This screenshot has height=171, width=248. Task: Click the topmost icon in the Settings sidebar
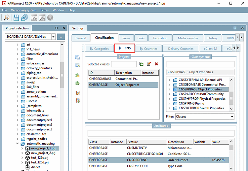pyautogui.click(x=77, y=57)
